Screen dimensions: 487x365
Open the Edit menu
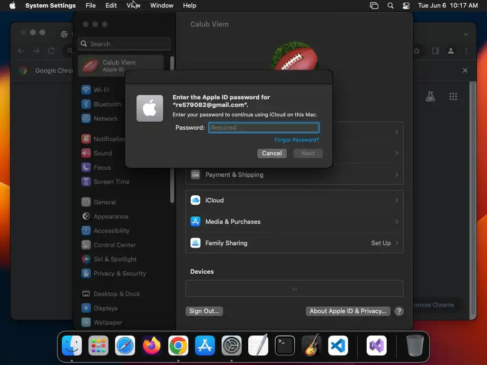pos(111,6)
